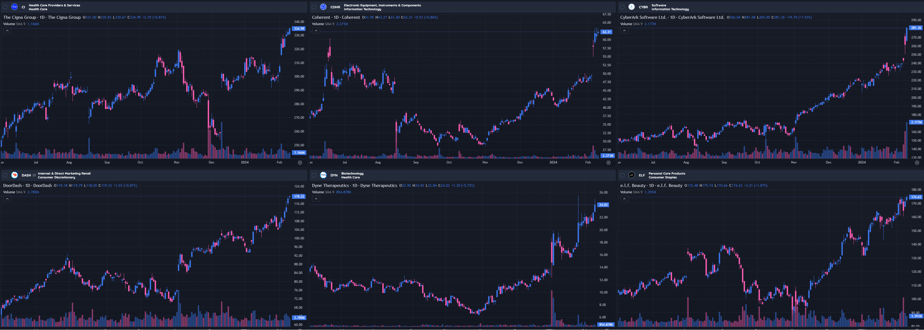Image resolution: width=924 pixels, height=330 pixels.
Task: Check the CYBR chart selection checkbox
Action: tap(622, 7)
